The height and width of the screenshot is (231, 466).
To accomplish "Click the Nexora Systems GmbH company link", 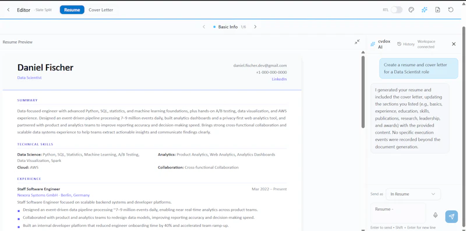I will coord(54,195).
